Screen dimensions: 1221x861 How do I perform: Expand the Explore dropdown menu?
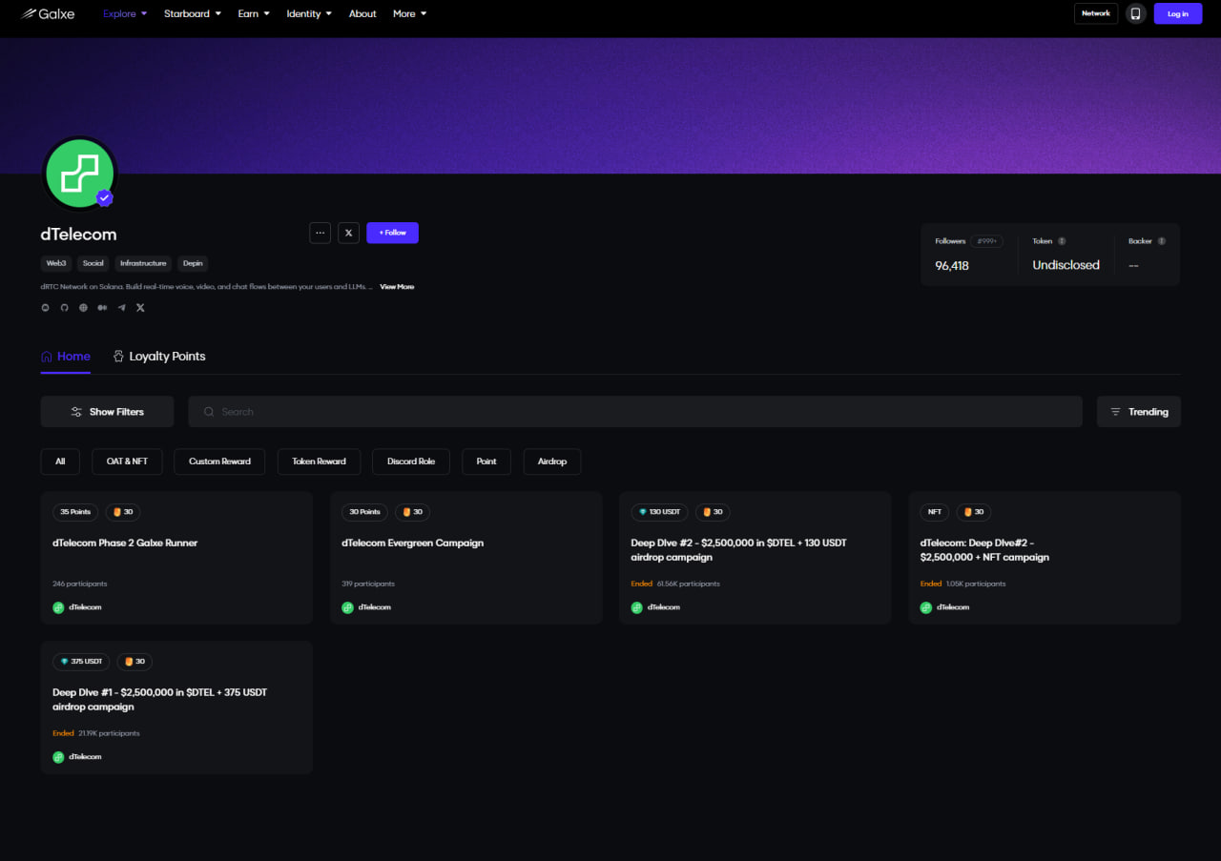(x=125, y=13)
